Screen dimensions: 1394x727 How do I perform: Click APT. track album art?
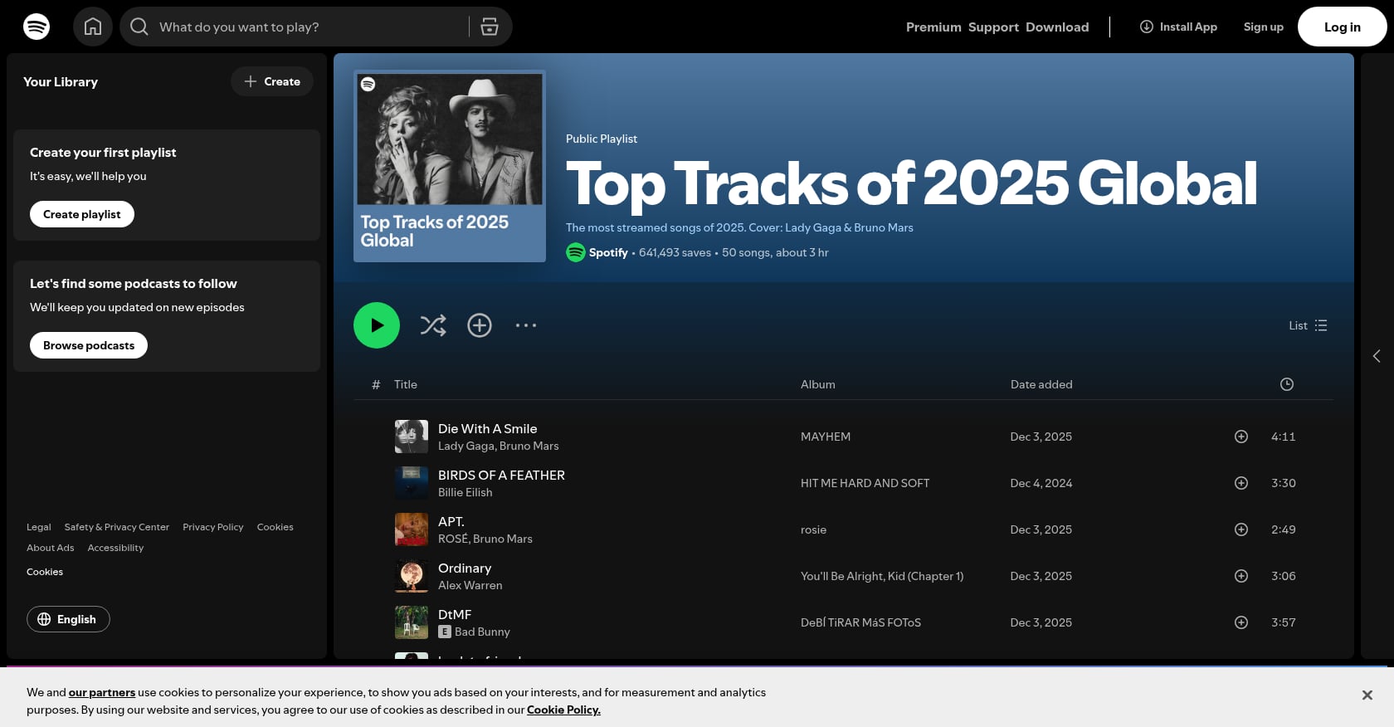tap(412, 529)
